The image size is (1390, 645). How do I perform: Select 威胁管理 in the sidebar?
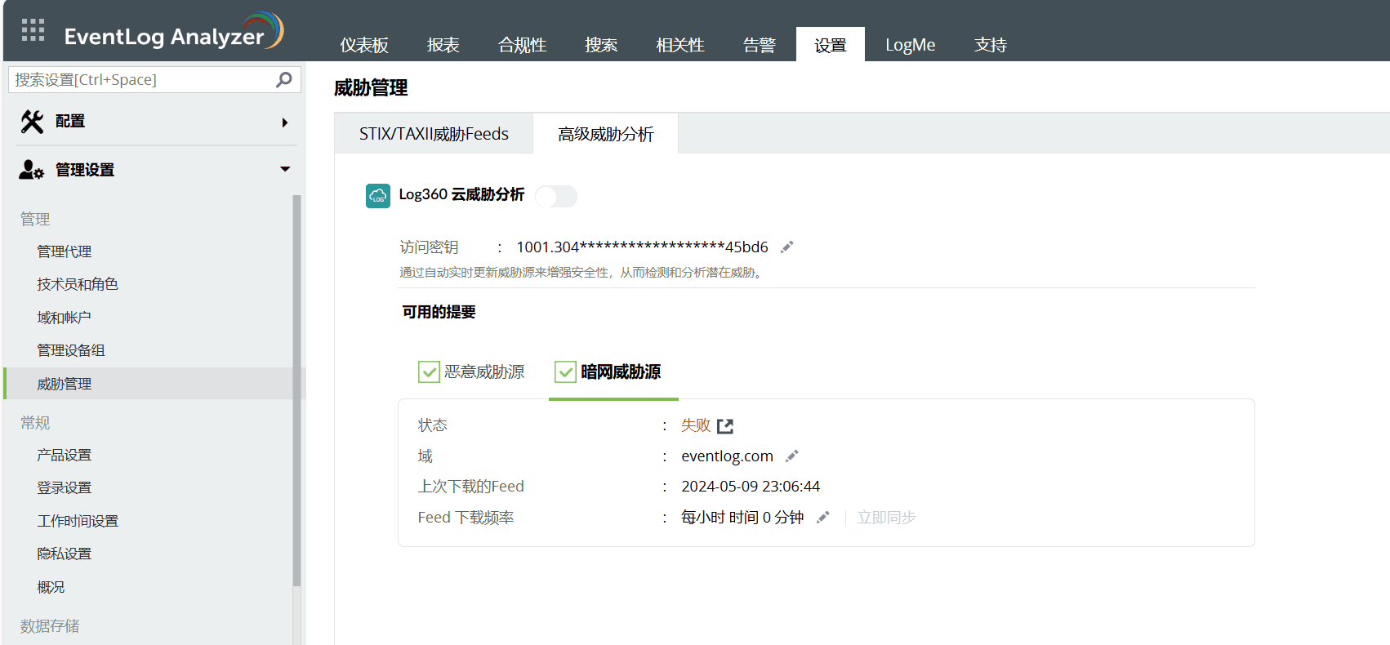(148, 384)
